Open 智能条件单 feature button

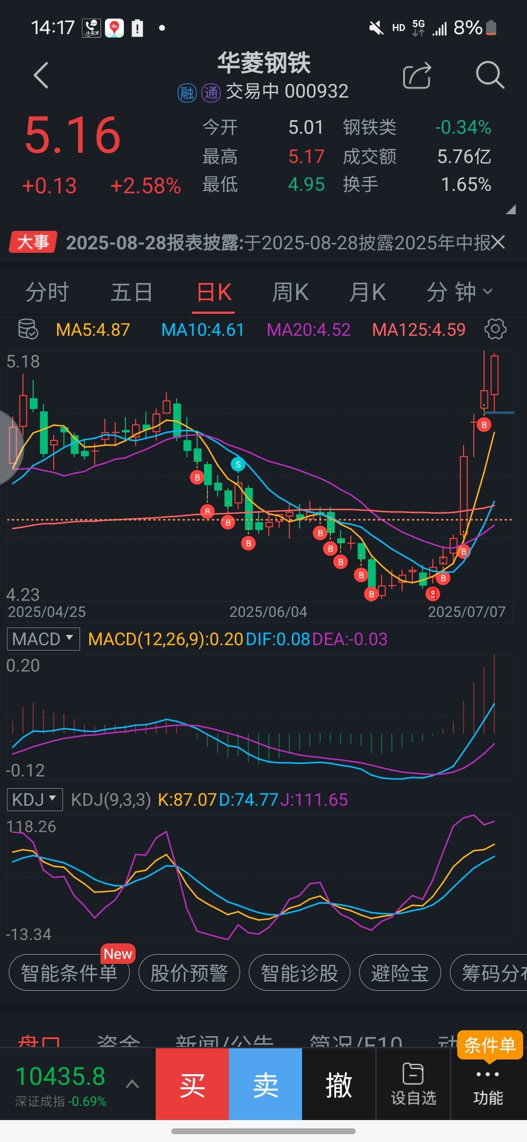[69, 973]
